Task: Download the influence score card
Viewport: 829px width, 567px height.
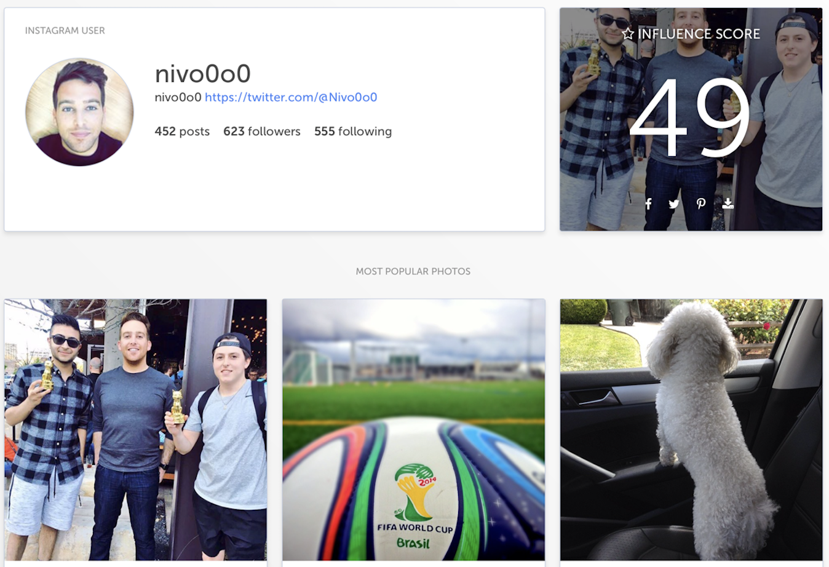Action: [x=728, y=203]
